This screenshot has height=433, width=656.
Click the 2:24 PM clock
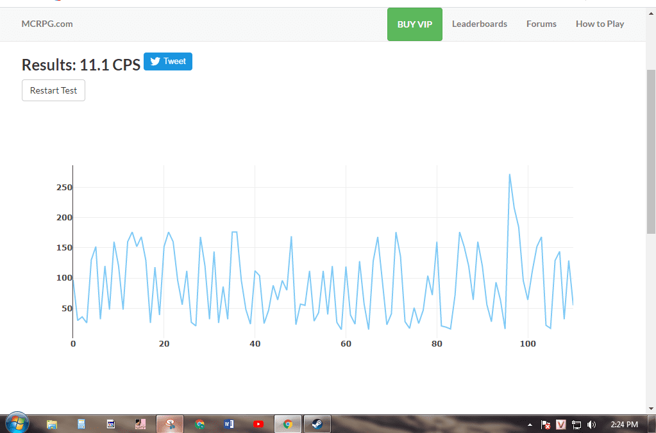coord(624,424)
